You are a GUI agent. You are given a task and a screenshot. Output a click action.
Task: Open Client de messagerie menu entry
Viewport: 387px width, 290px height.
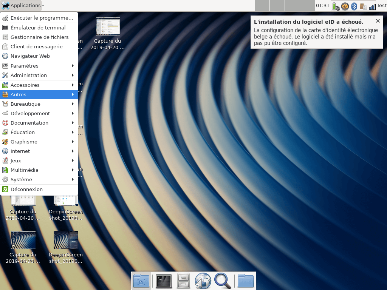tap(39, 46)
